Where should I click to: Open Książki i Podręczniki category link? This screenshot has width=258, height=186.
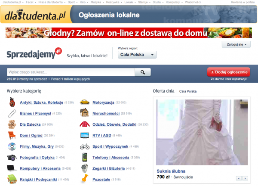coord(38,180)
